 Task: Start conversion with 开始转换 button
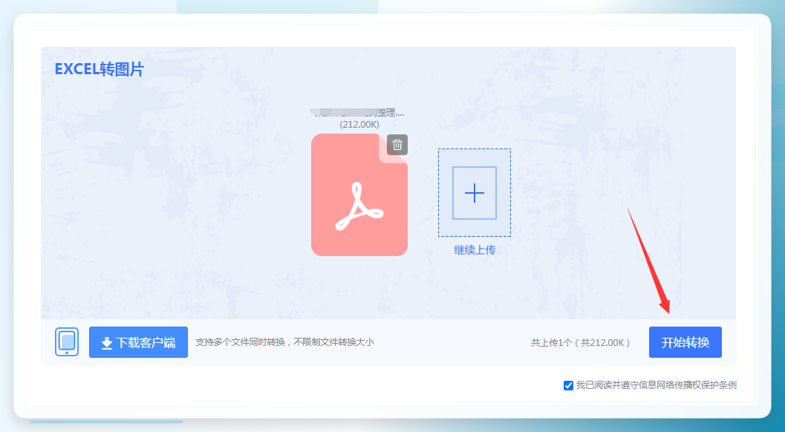click(685, 342)
